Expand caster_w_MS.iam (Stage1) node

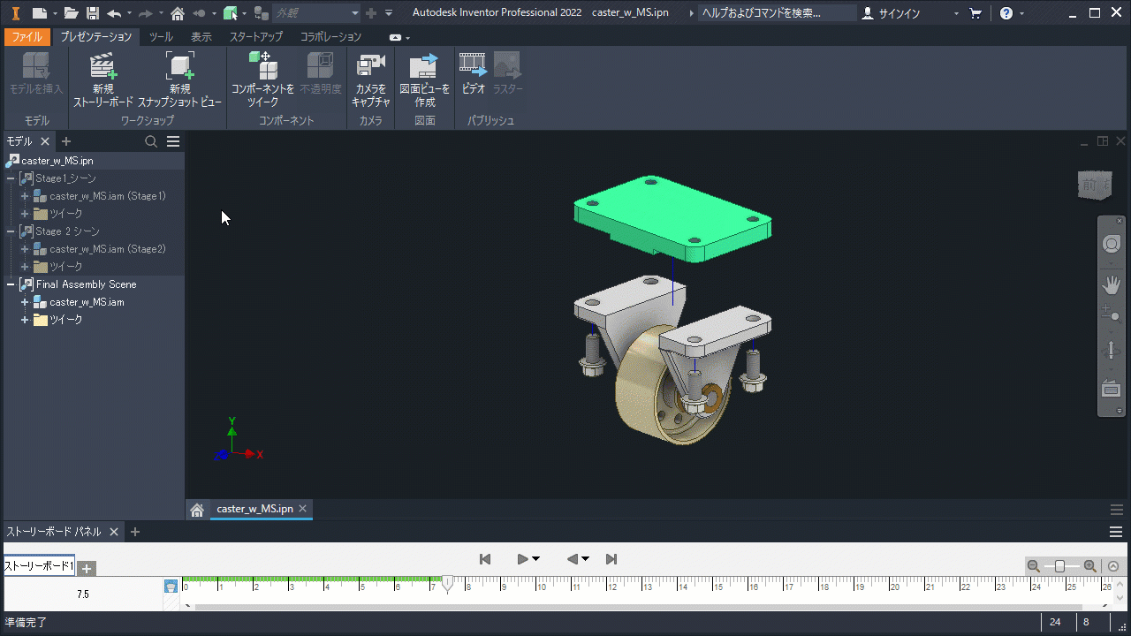tap(25, 196)
